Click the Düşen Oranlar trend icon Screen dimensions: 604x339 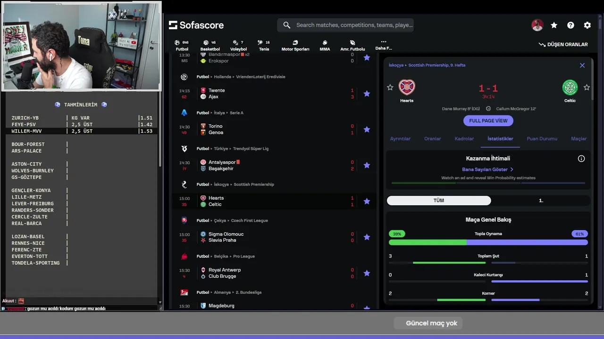coord(542,45)
